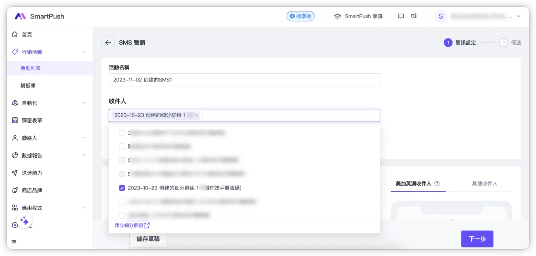Screen dimensions: 536x256
Task: Click the sparkle AI assistant floating button
Action: (x=24, y=221)
